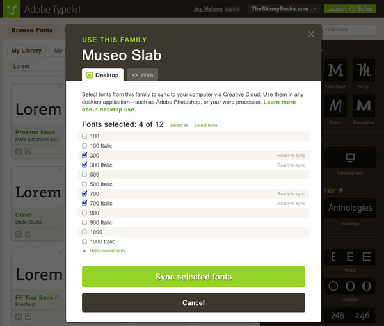Screen dimensions: 384x326
Task: Choose Headings recommendation Anthologies tile
Action: coord(350,208)
